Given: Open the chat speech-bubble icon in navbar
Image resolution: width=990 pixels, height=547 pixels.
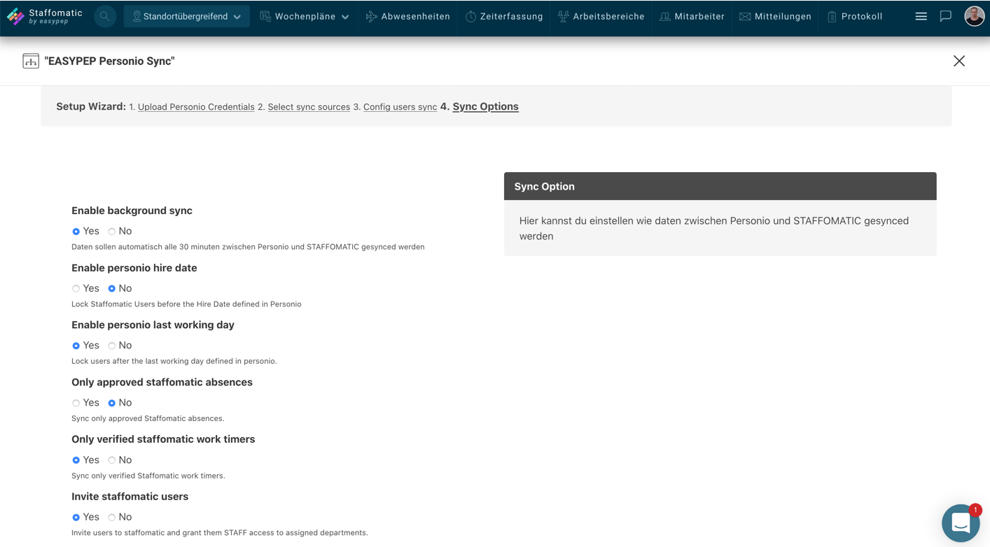Looking at the screenshot, I should point(946,16).
